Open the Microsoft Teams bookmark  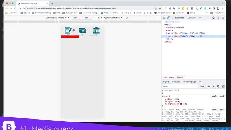pyautogui.click(x=162, y=13)
